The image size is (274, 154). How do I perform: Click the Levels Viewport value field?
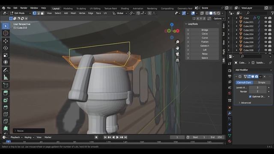[x=258, y=87]
